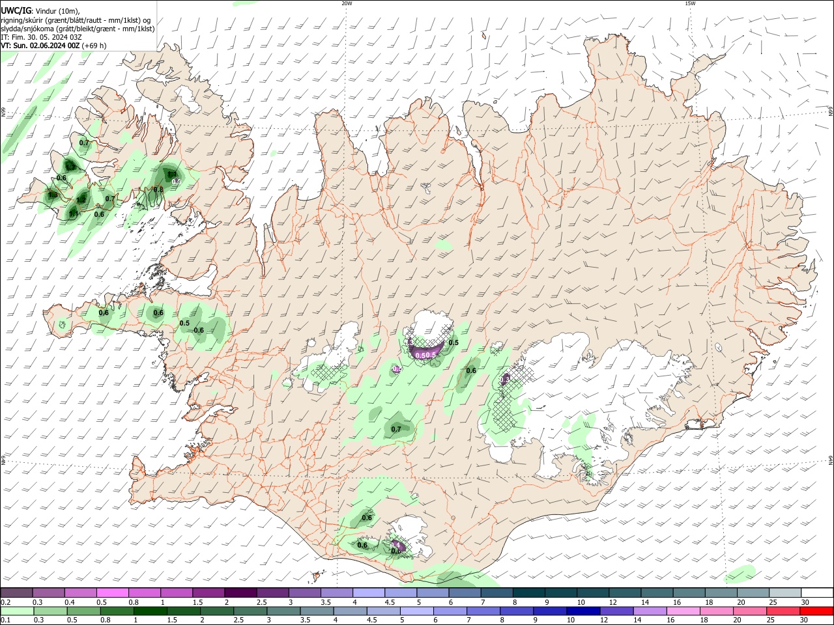Click the 'UWC/IG: Vindur (10m),' title text
The image size is (834, 625).
(x=40, y=10)
